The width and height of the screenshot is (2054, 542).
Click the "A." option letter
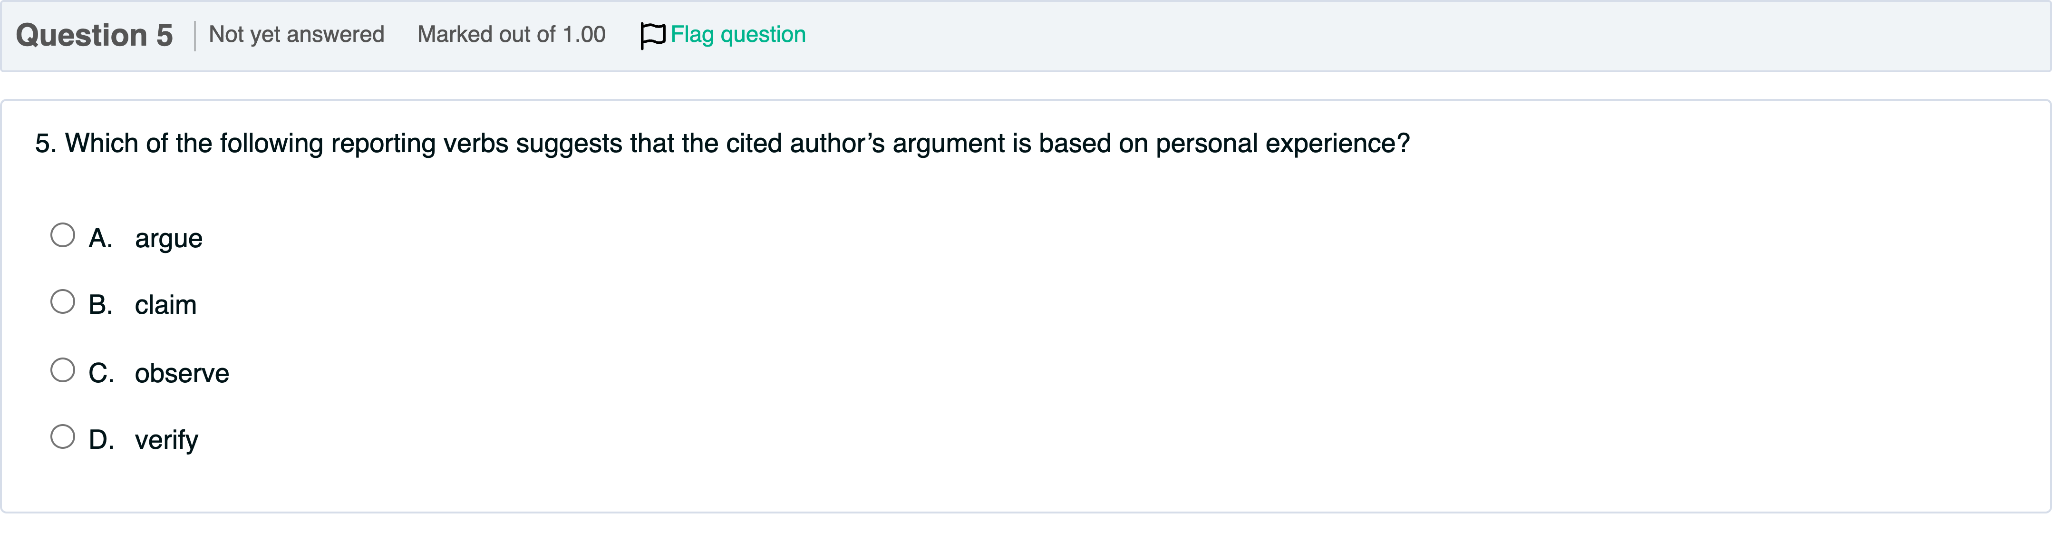(100, 238)
